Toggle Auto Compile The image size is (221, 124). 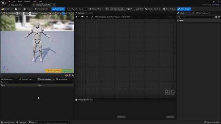(58, 9)
